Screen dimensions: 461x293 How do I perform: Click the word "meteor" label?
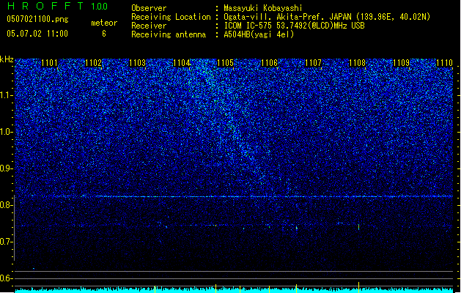[104, 23]
